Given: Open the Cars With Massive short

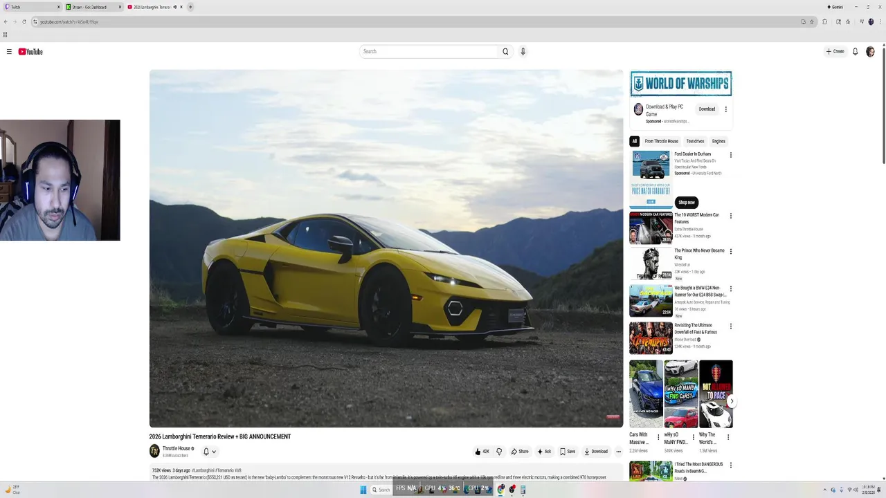Looking at the screenshot, I should click(646, 394).
